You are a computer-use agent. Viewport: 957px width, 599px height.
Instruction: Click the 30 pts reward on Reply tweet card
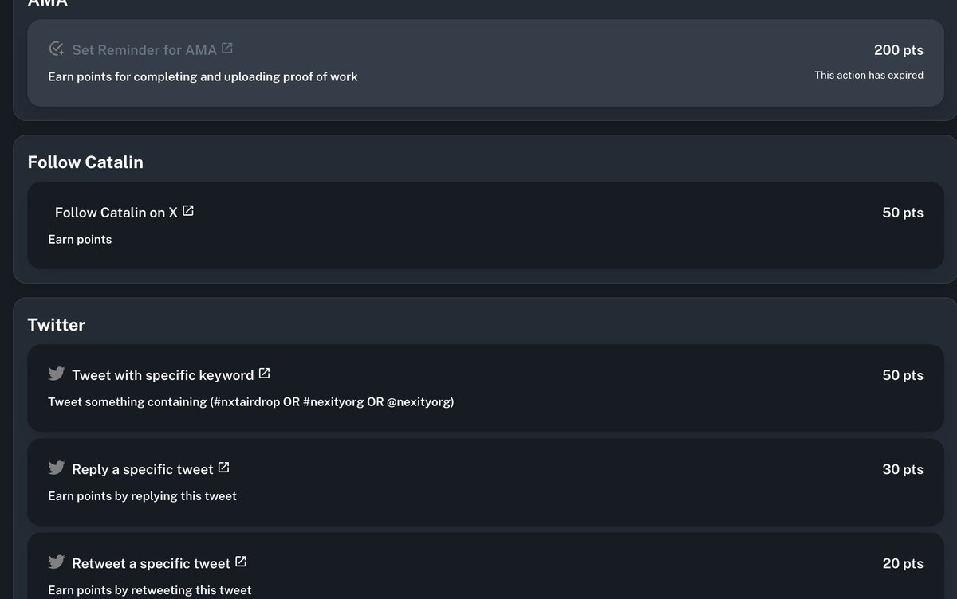click(x=903, y=469)
